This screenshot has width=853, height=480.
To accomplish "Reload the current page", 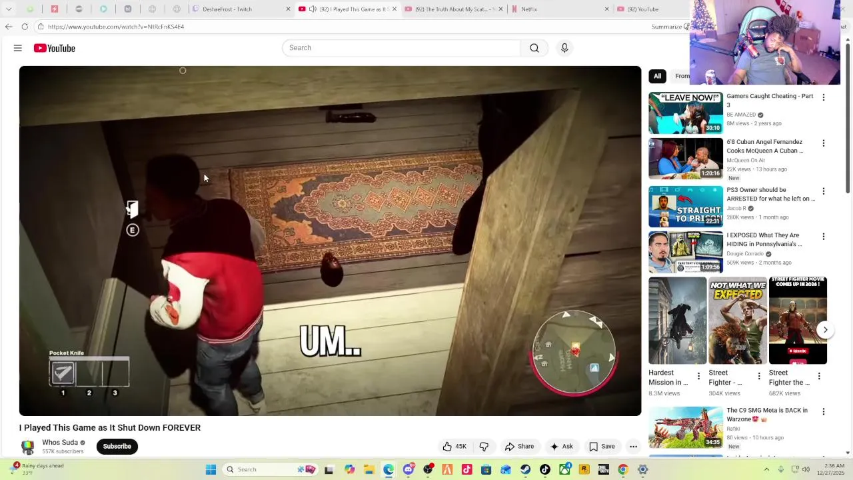I will tap(25, 27).
